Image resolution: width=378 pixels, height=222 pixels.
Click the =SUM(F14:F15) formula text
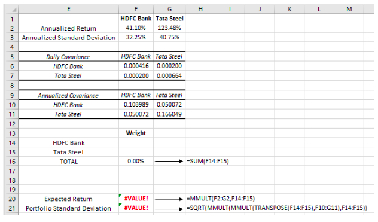click(208, 161)
